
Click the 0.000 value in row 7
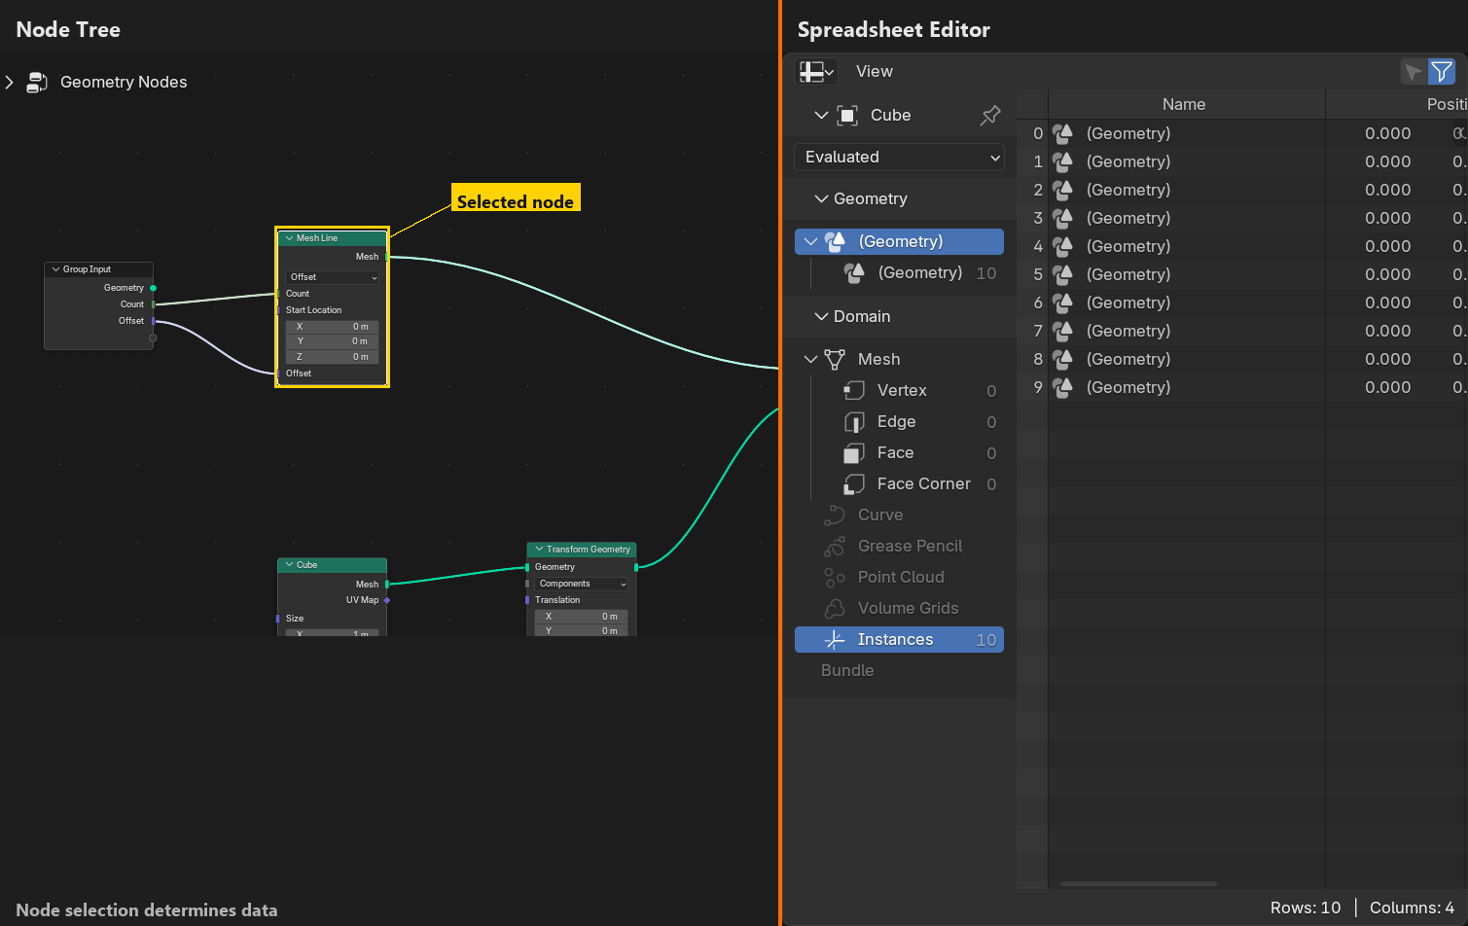coord(1387,331)
